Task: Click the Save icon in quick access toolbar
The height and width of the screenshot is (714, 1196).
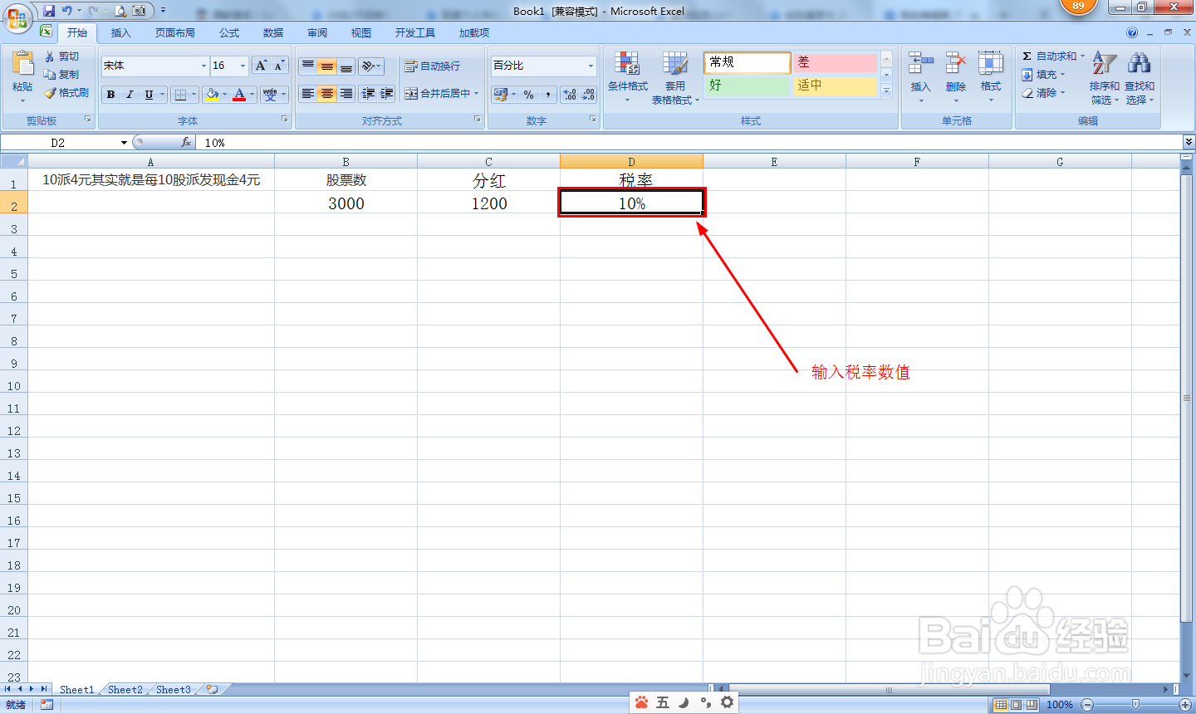Action: (x=49, y=11)
